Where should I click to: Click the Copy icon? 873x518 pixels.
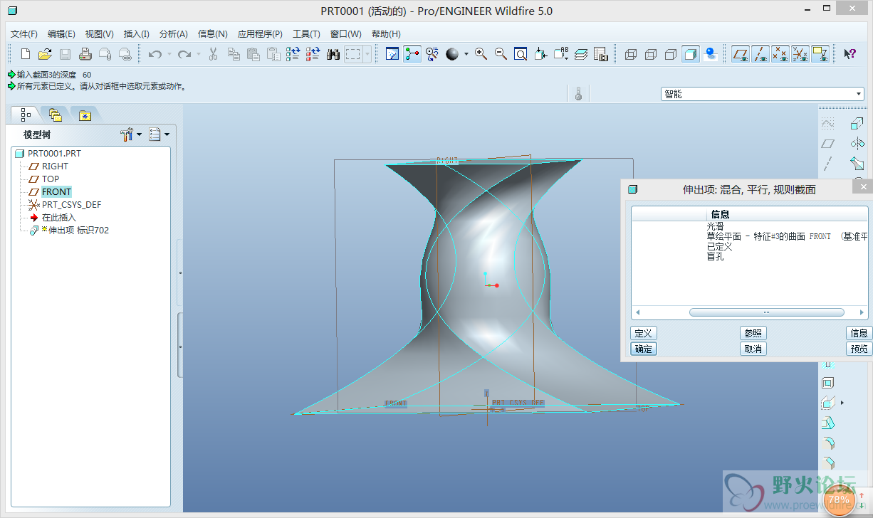point(234,54)
